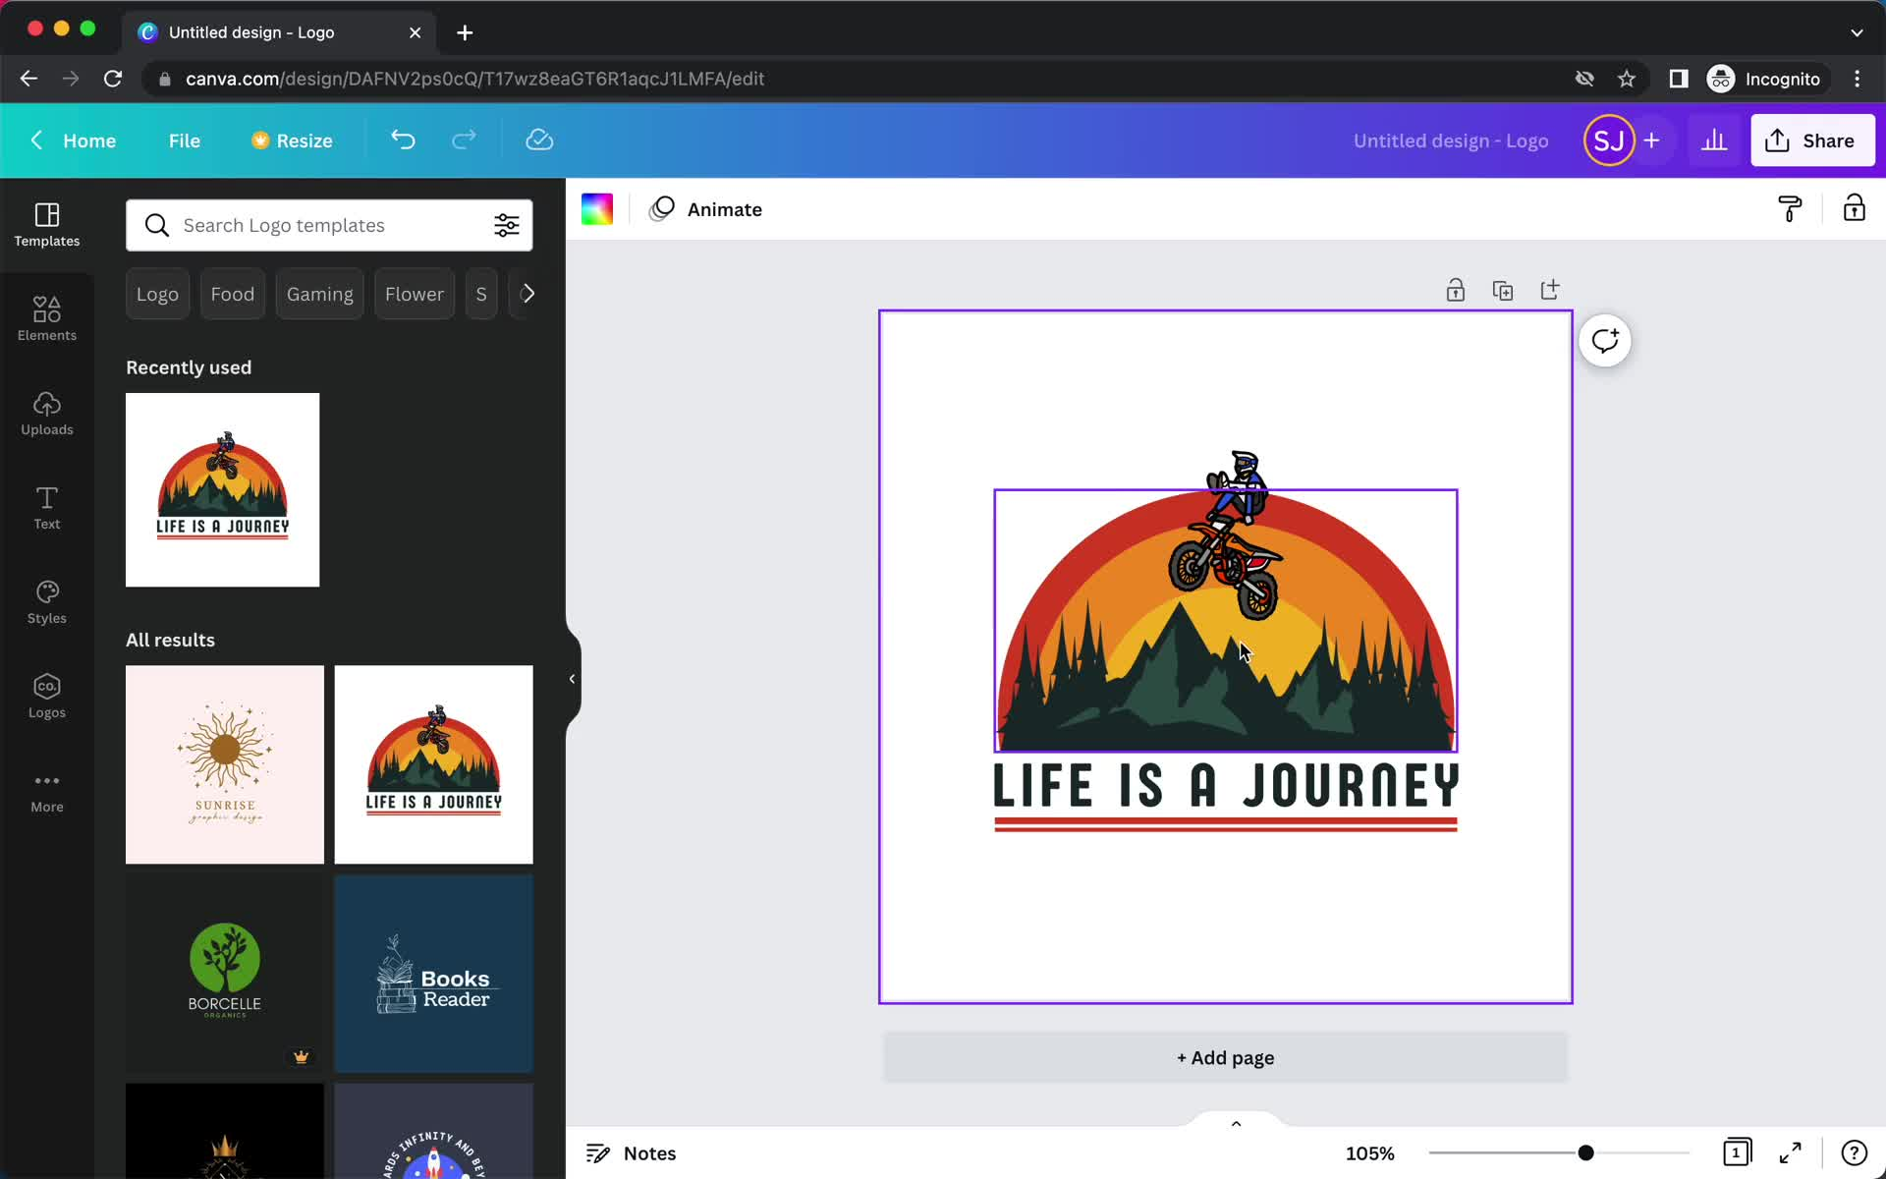Choose the Sunrise graphic design template
The height and width of the screenshot is (1179, 1886).
click(225, 764)
